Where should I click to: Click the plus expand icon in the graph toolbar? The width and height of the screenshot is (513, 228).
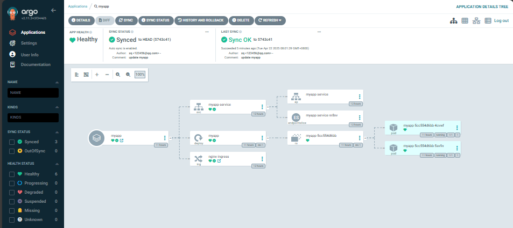click(97, 75)
